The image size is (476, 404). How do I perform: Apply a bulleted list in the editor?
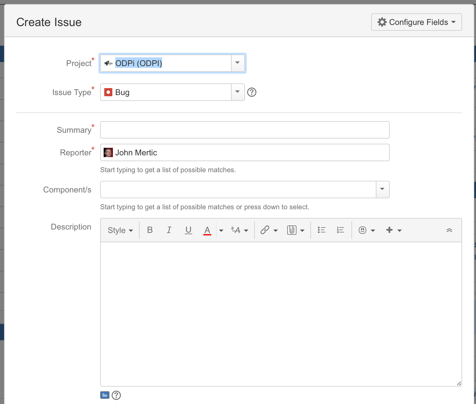coord(321,230)
